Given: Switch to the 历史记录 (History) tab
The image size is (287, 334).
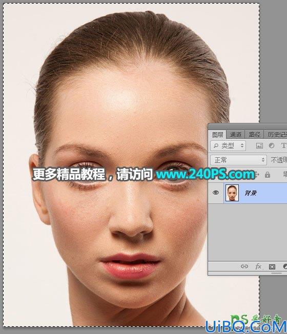Looking at the screenshot, I should pyautogui.click(x=277, y=135).
